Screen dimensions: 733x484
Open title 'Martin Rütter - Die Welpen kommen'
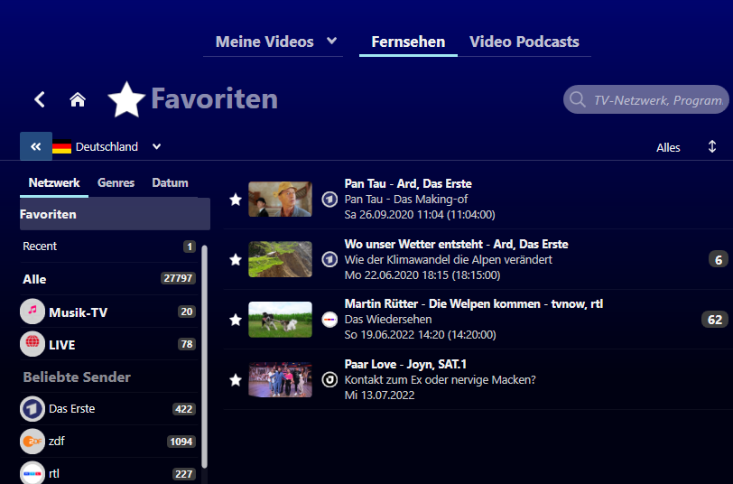point(442,304)
